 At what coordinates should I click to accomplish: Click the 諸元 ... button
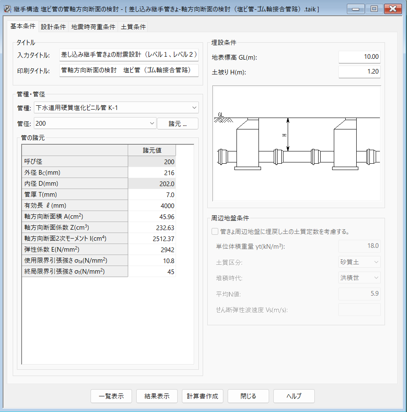(x=178, y=124)
